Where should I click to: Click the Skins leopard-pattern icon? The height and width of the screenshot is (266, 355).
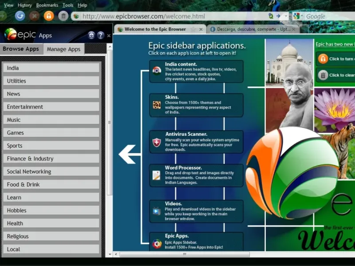point(157,105)
